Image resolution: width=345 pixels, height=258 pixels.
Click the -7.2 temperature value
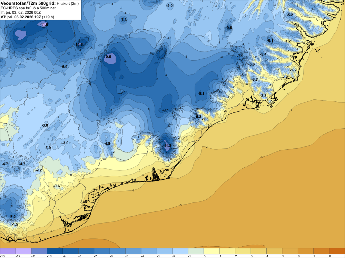coord(12,217)
